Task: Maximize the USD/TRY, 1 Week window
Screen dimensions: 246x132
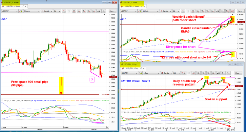Action: coord(238,2)
